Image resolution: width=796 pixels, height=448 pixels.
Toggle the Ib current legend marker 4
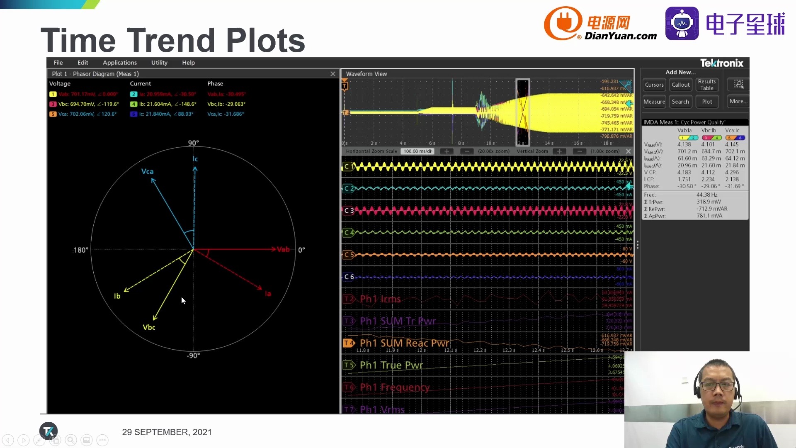tap(133, 104)
